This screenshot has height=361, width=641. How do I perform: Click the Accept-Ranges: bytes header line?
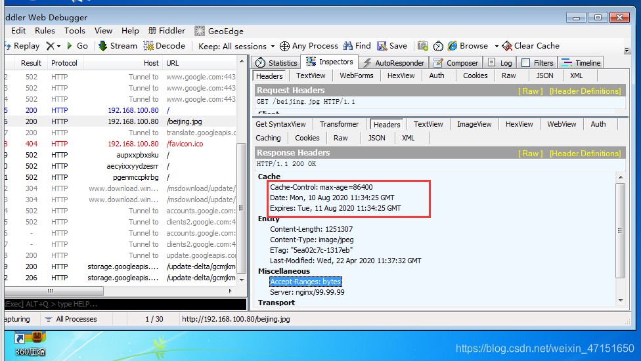coord(305,282)
